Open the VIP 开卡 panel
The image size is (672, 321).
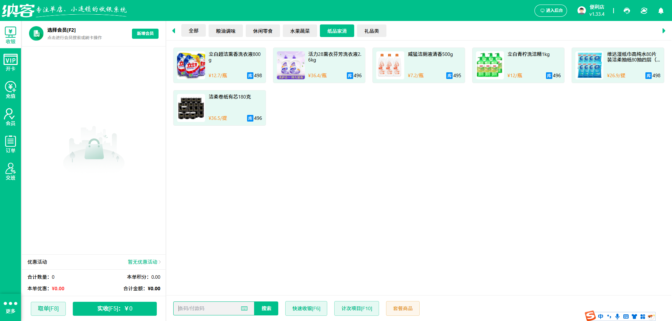pyautogui.click(x=10, y=62)
